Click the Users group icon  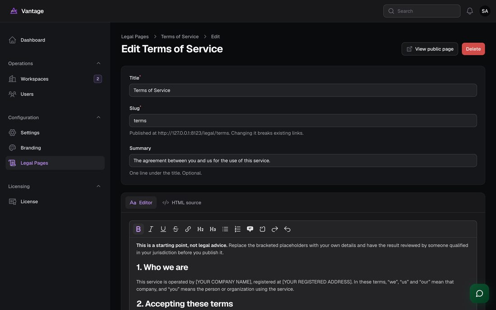point(12,94)
